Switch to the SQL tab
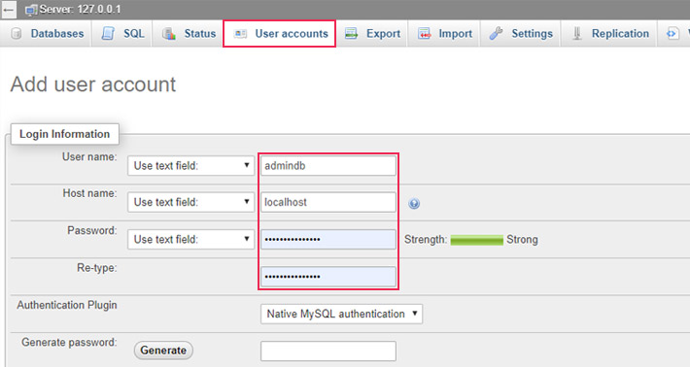This screenshot has height=367, width=690. point(122,33)
